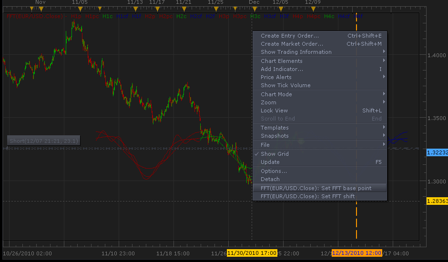
Task: Click the triangle marker below 12/09
Action: (x=314, y=10)
